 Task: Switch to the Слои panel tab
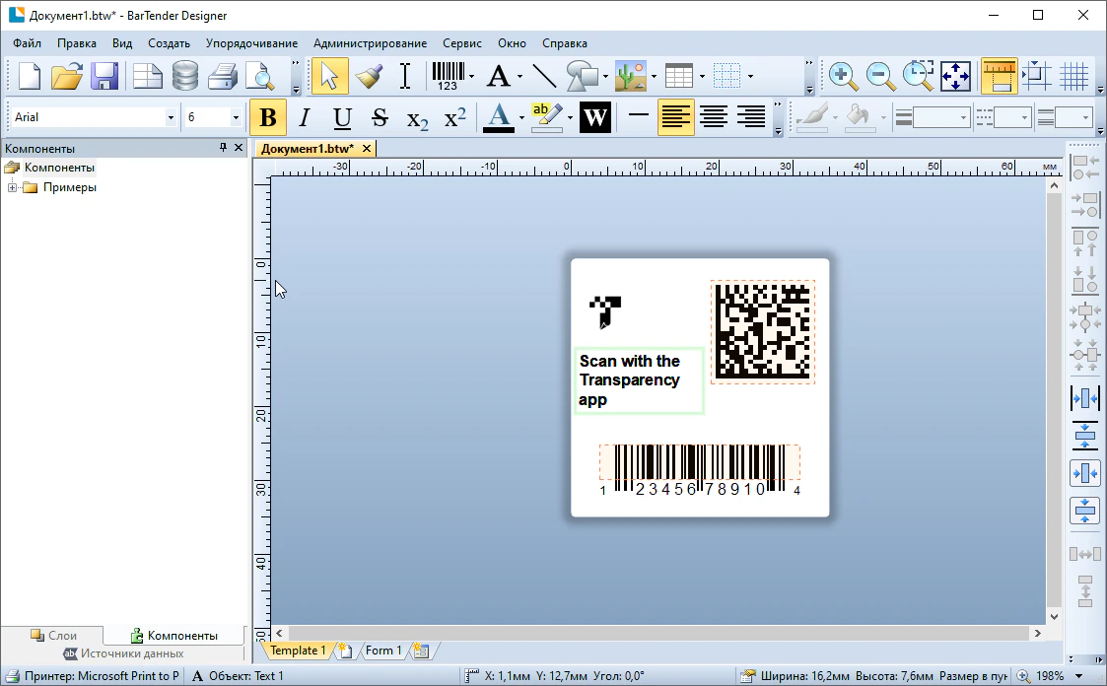(53, 636)
